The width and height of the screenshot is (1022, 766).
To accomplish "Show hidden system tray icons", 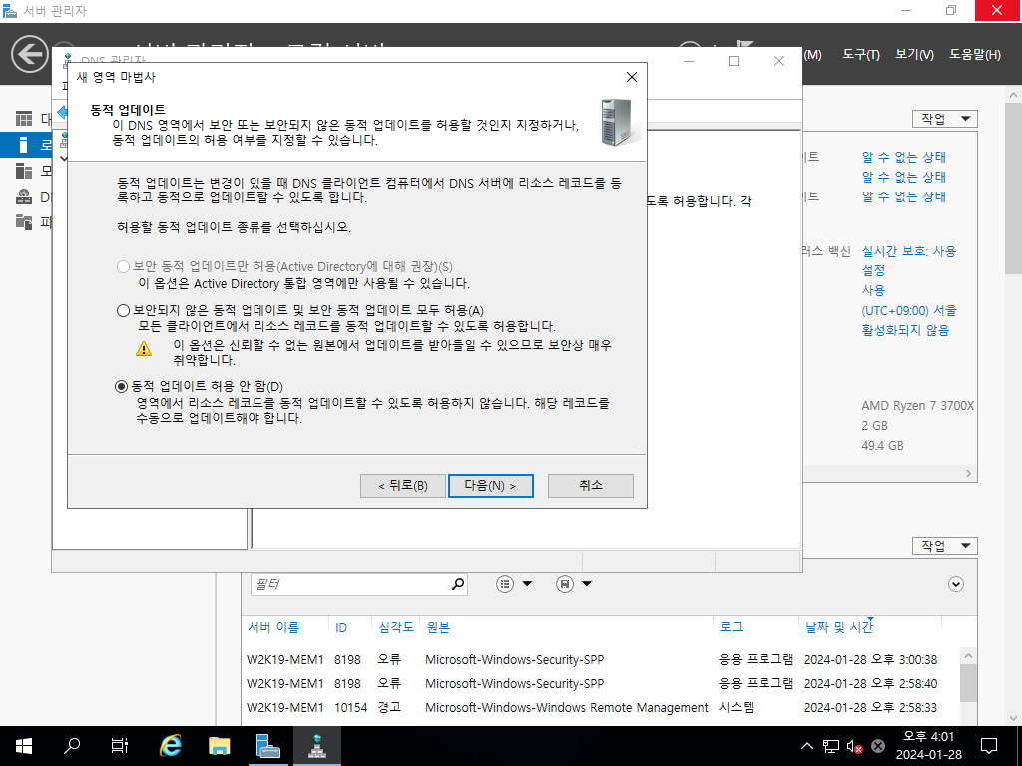I will 806,746.
